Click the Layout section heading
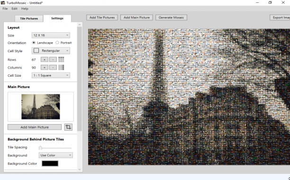Screen dimensions: 290x180 pyautogui.click(x=13, y=27)
